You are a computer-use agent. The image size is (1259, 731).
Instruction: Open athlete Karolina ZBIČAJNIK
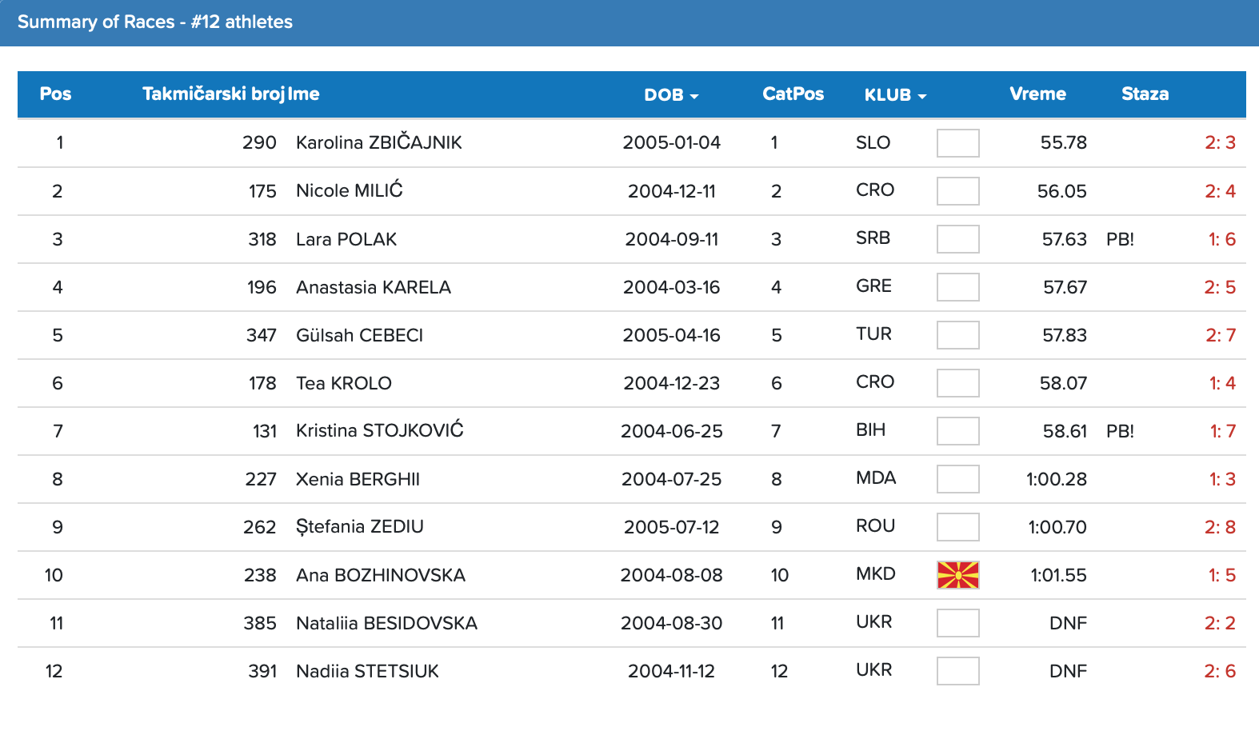pos(378,143)
